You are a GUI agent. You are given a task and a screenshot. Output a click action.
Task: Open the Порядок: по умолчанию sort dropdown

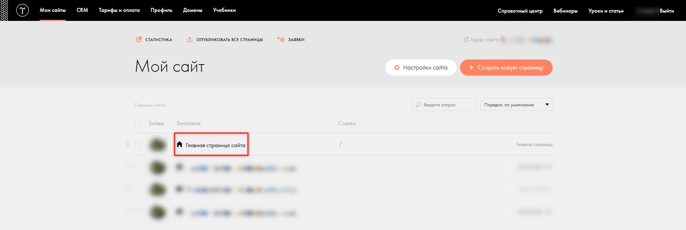516,105
